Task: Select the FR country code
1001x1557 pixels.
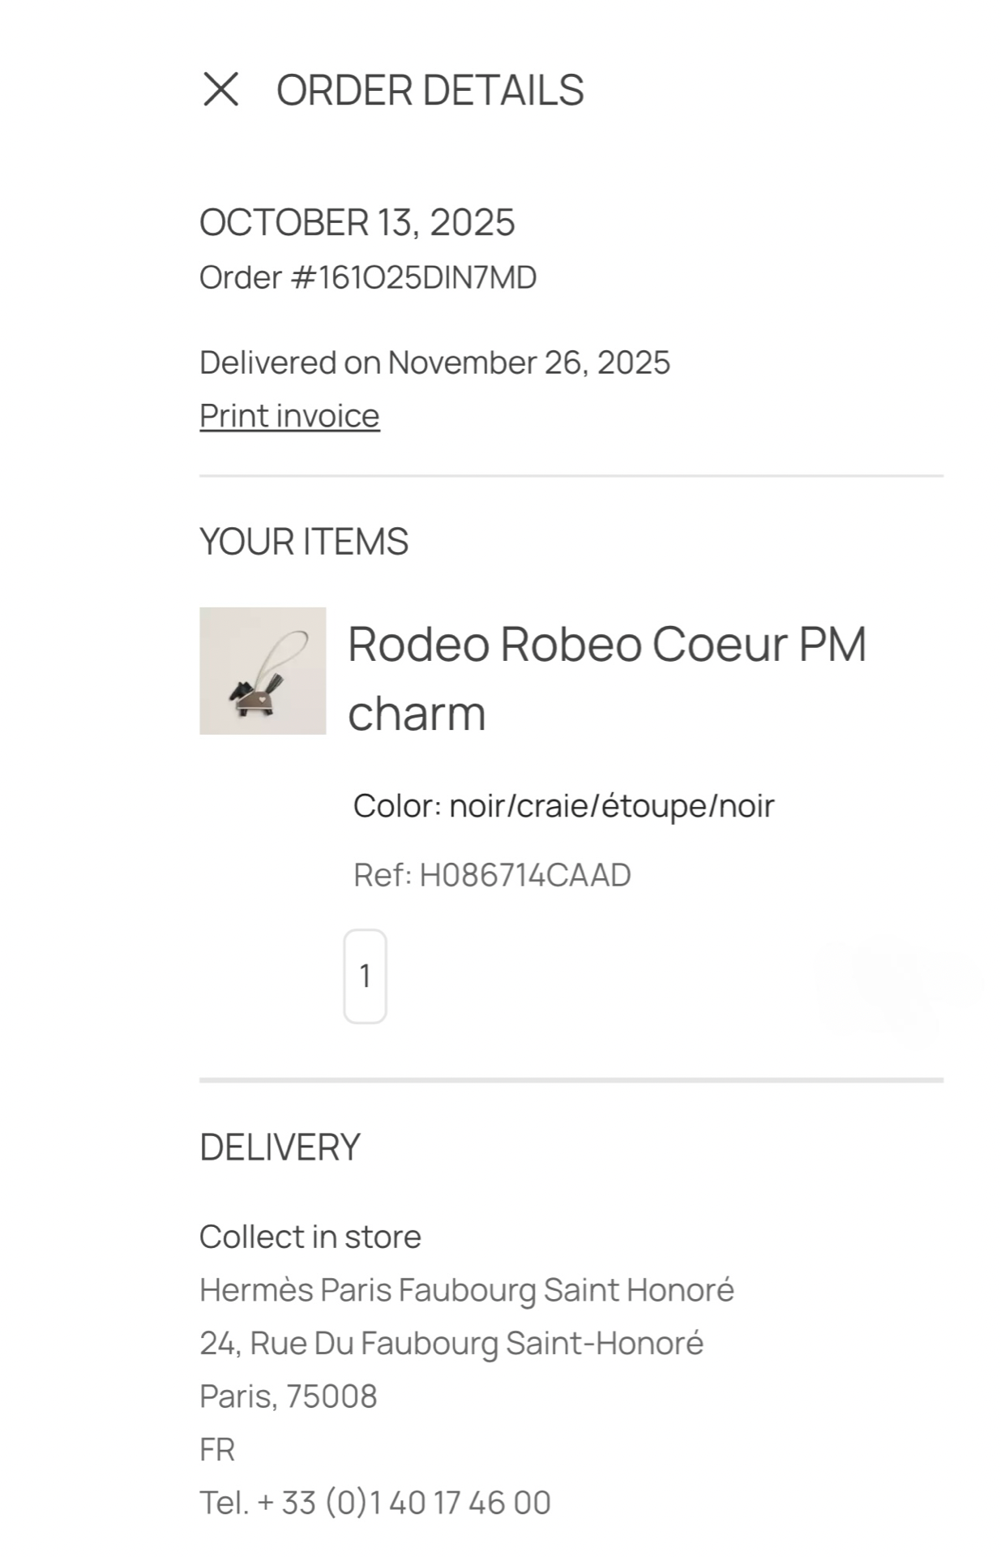Action: click(x=217, y=1450)
